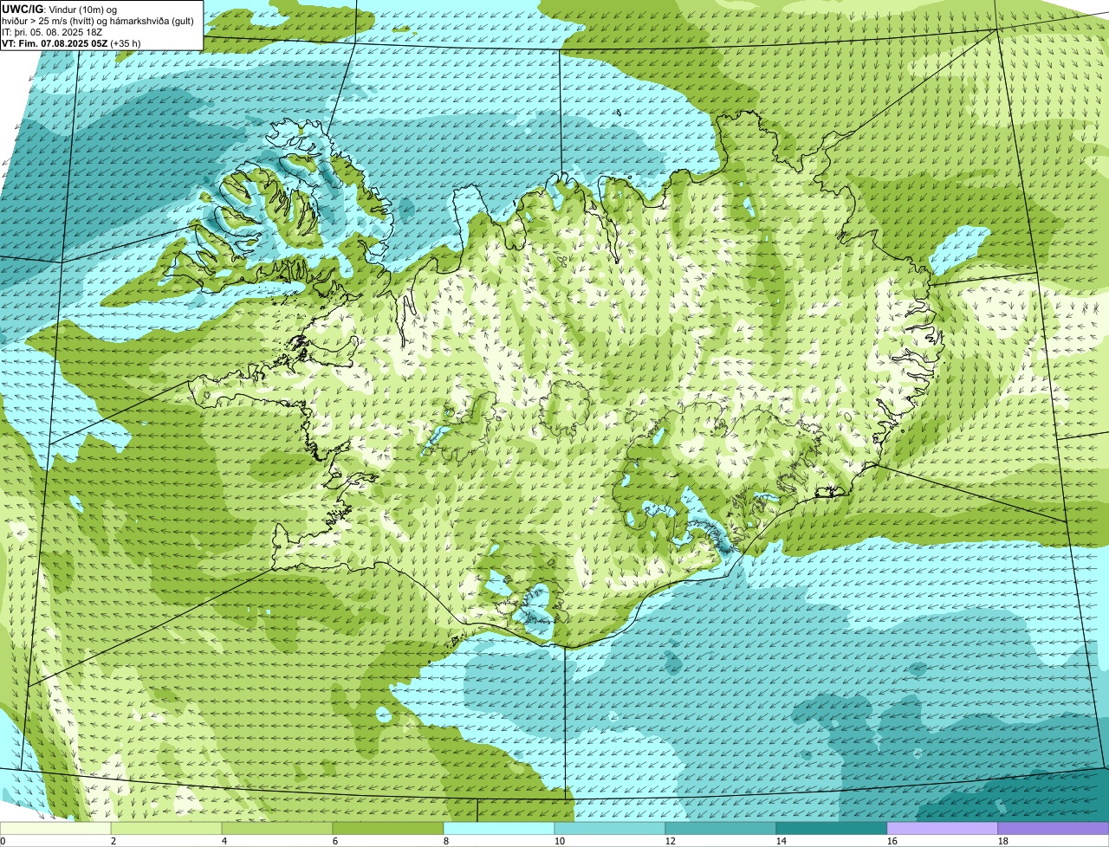Click the '16' label on the color scale
Image resolution: width=1109 pixels, height=847 pixels.
[x=892, y=841]
